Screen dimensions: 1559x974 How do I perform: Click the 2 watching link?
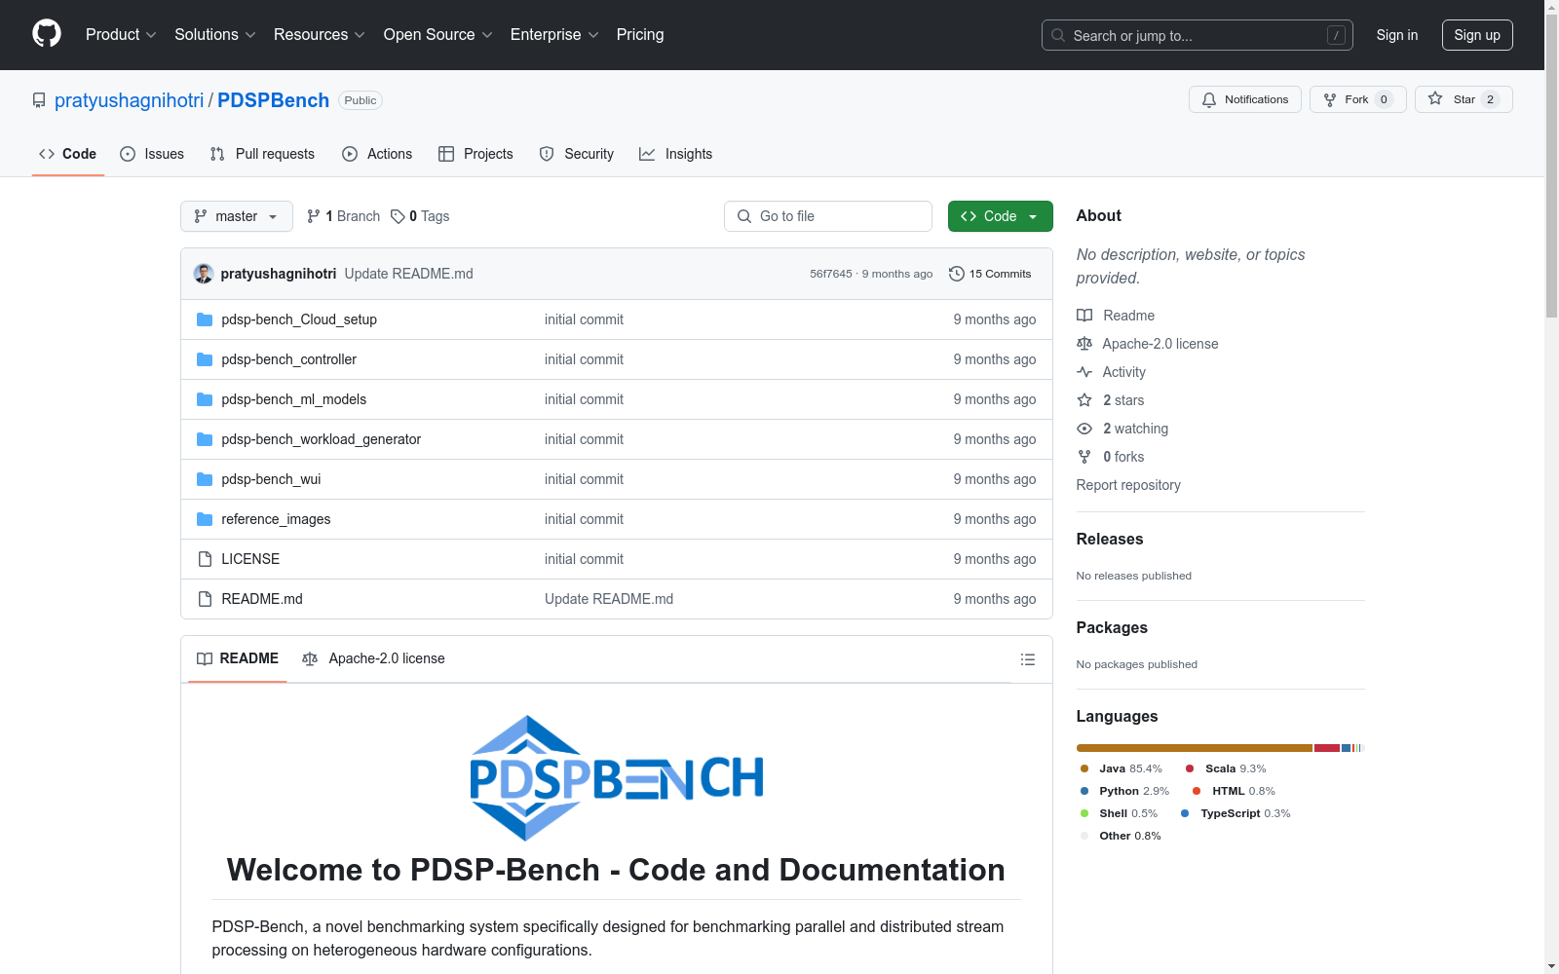(1122, 429)
